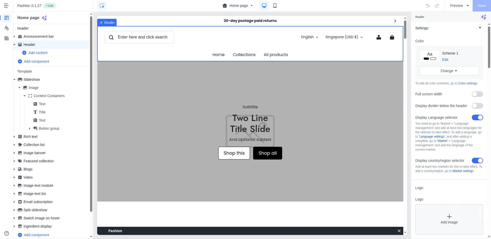Screen dimensions: 491x239
Task: Select Collections in the preview navigation
Action: click(x=244, y=55)
